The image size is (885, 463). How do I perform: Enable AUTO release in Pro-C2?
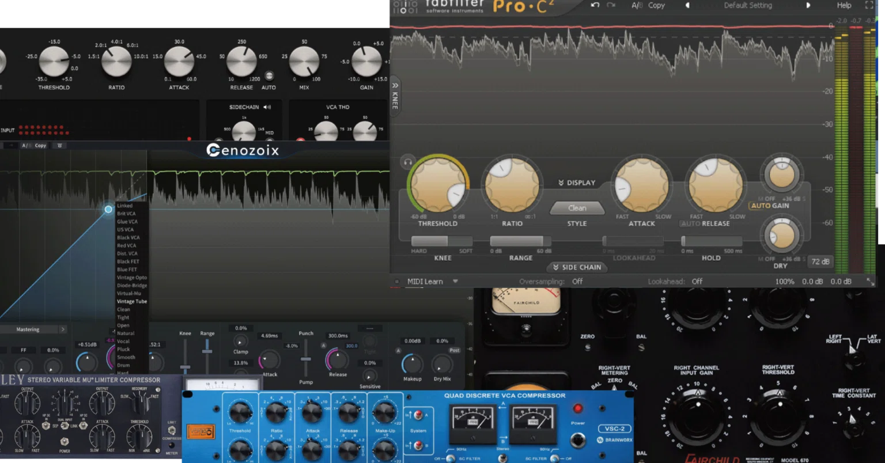[x=690, y=223]
